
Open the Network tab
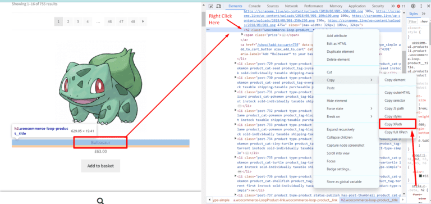[x=291, y=6]
